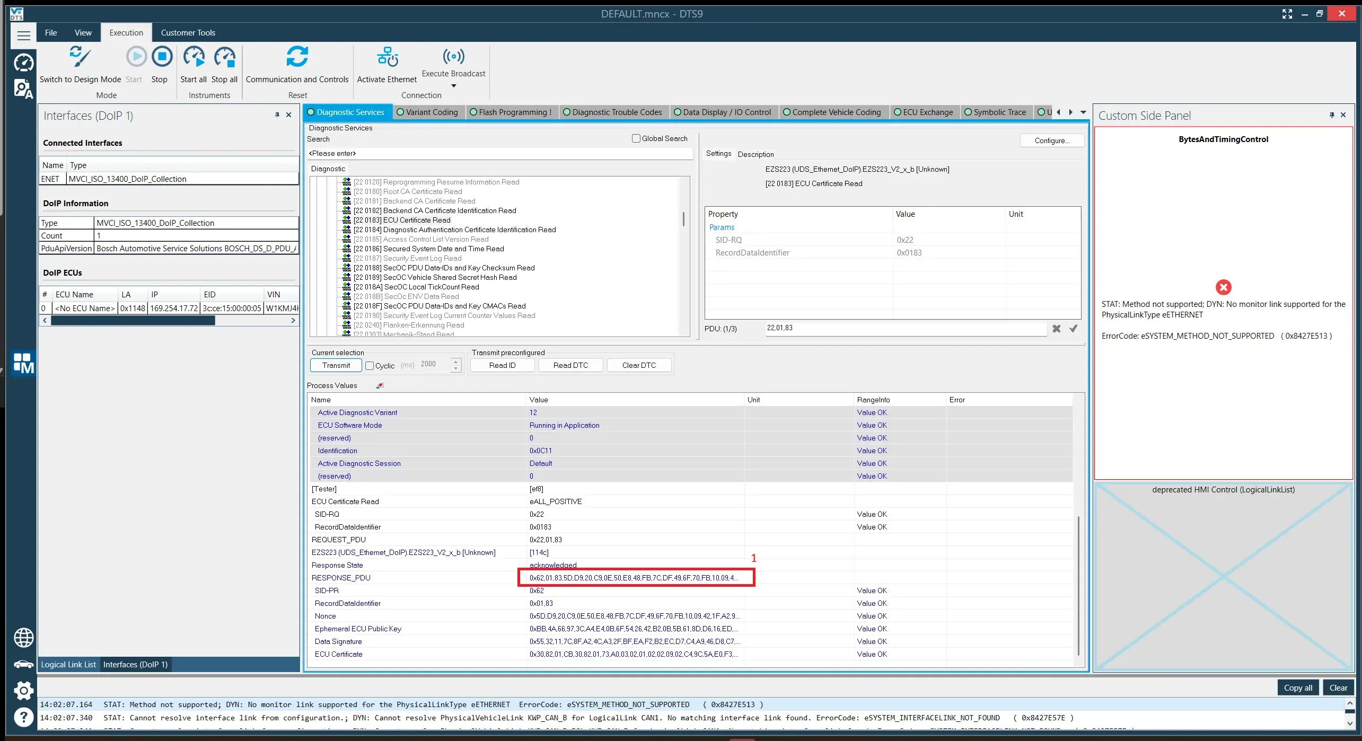Increase the cyclic interval with the up stepper
Image resolution: width=1362 pixels, height=741 pixels.
[455, 361]
